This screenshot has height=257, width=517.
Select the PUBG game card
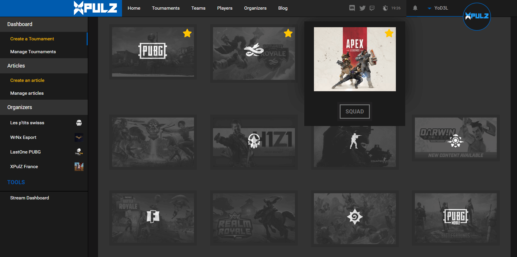[153, 52]
